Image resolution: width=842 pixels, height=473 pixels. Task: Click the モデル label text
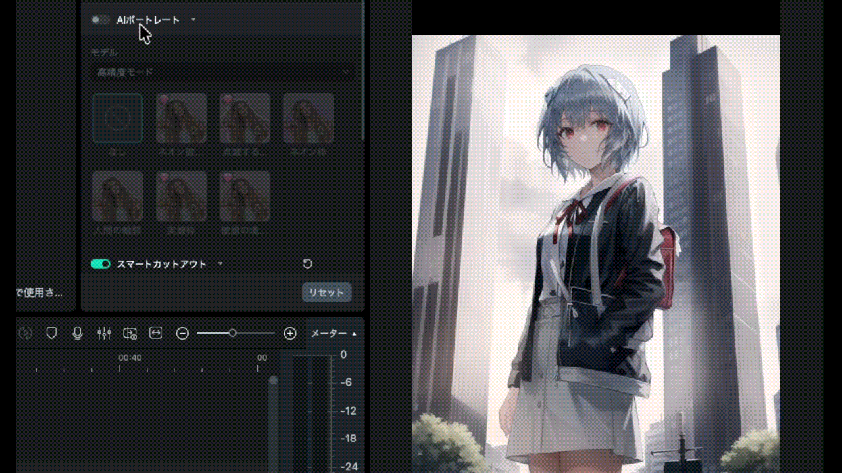105,53
